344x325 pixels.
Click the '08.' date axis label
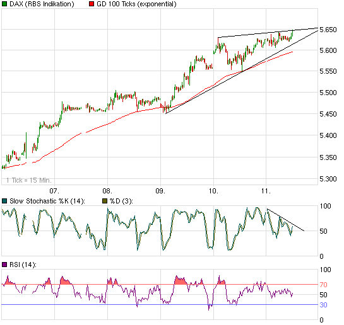(x=107, y=191)
